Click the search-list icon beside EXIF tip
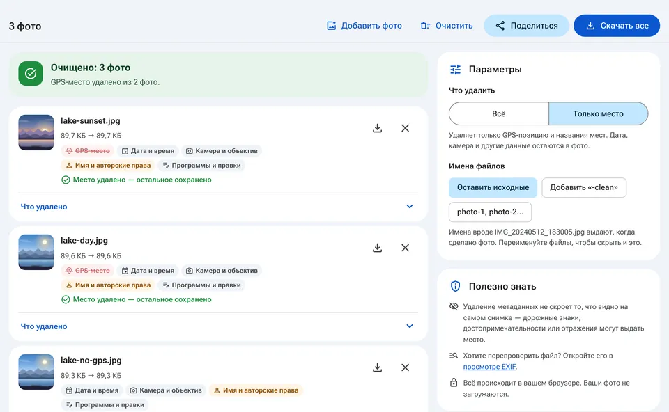 (454, 356)
